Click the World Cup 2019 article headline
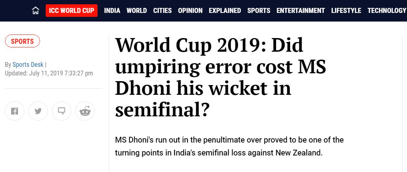The width and height of the screenshot is (407, 172). point(221,78)
